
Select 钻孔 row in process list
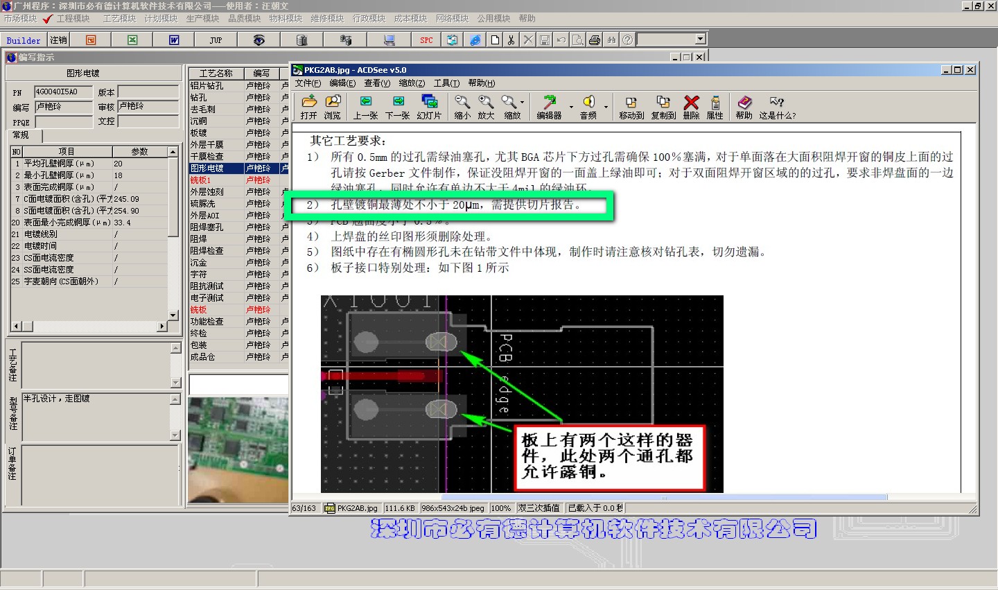click(x=238, y=98)
